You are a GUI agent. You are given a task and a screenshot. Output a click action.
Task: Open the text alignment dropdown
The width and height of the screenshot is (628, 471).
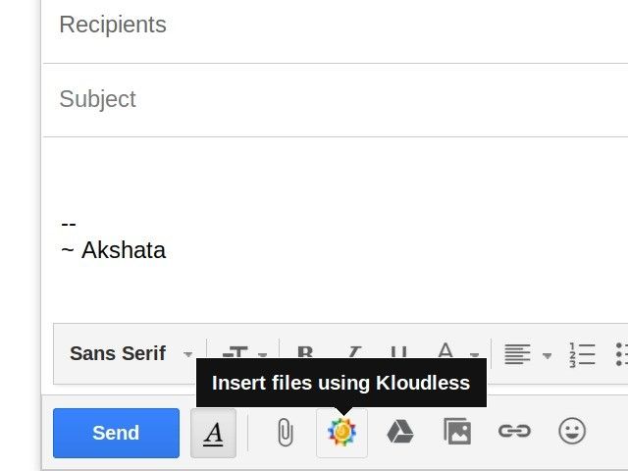[527, 354]
